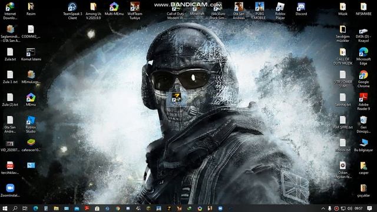The image size is (377, 212).
Task: Open Google Chrome from the taskbar
Action: coord(118,208)
